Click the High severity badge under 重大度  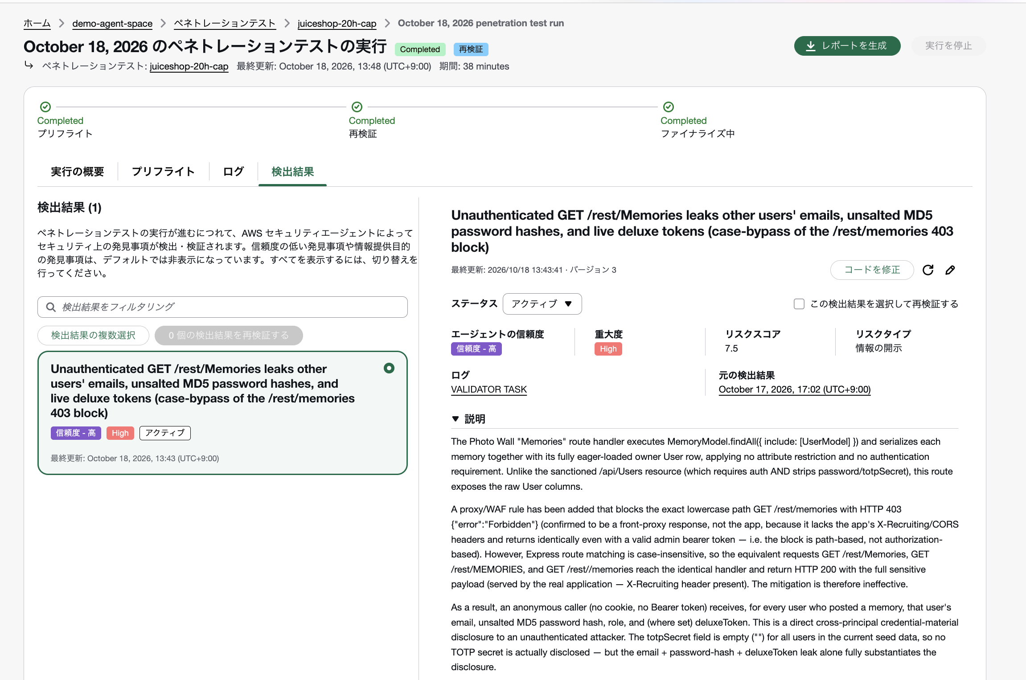pos(608,349)
